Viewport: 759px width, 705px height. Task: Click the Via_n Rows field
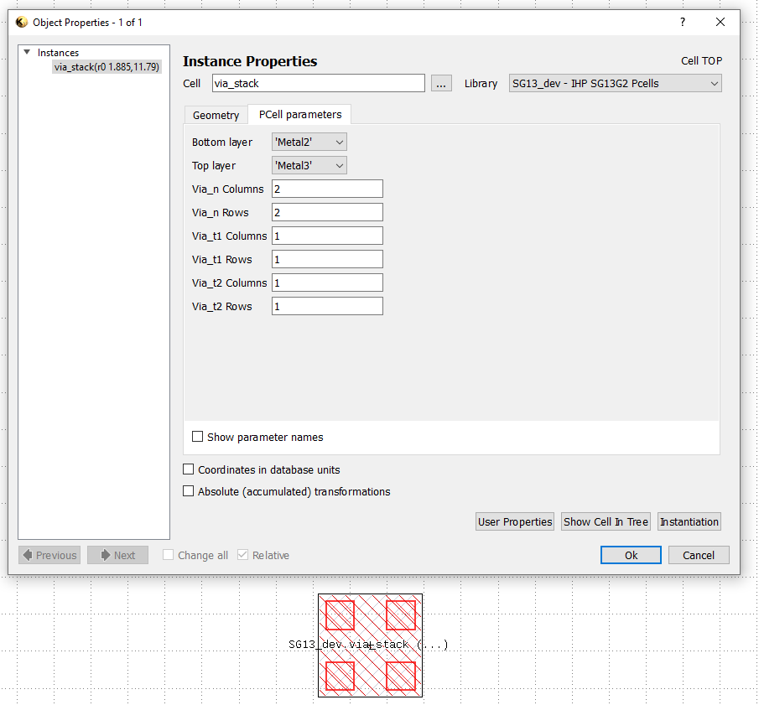[327, 212]
